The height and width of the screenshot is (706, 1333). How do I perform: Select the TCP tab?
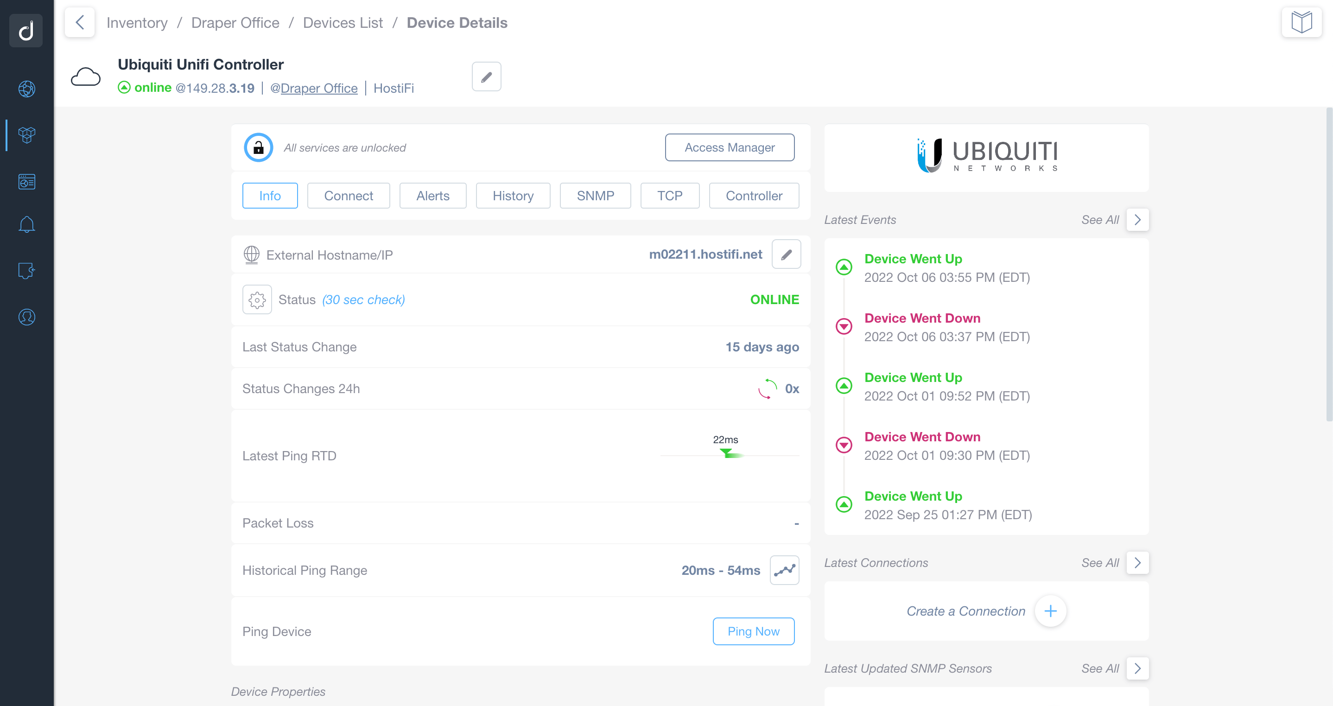(x=669, y=196)
